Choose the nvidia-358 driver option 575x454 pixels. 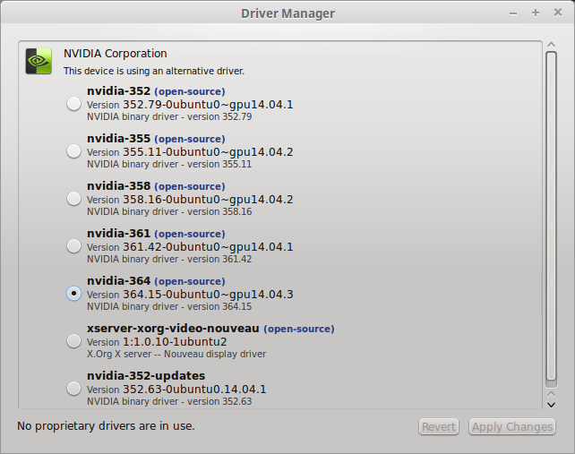coord(73,199)
